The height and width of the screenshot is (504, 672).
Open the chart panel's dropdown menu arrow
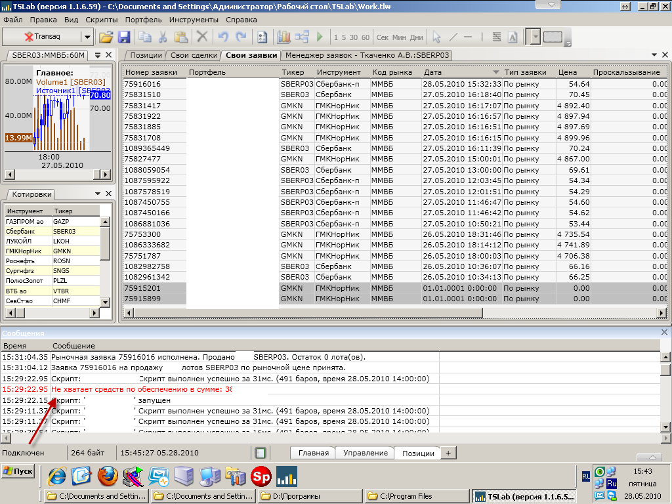click(98, 55)
